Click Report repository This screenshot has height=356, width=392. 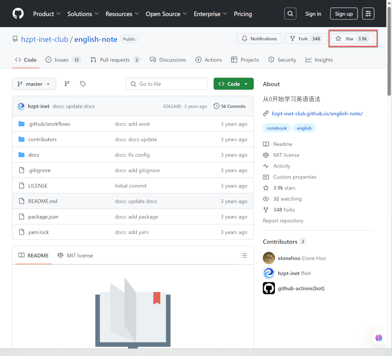[x=283, y=221]
